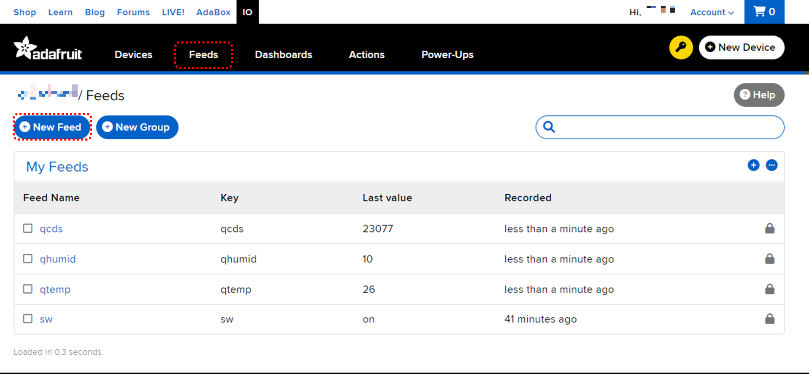Click the search magnifier icon

tap(549, 127)
